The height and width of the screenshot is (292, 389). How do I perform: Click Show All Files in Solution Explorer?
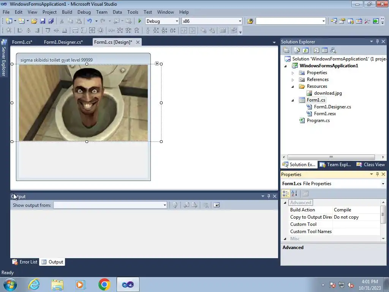pos(297,51)
